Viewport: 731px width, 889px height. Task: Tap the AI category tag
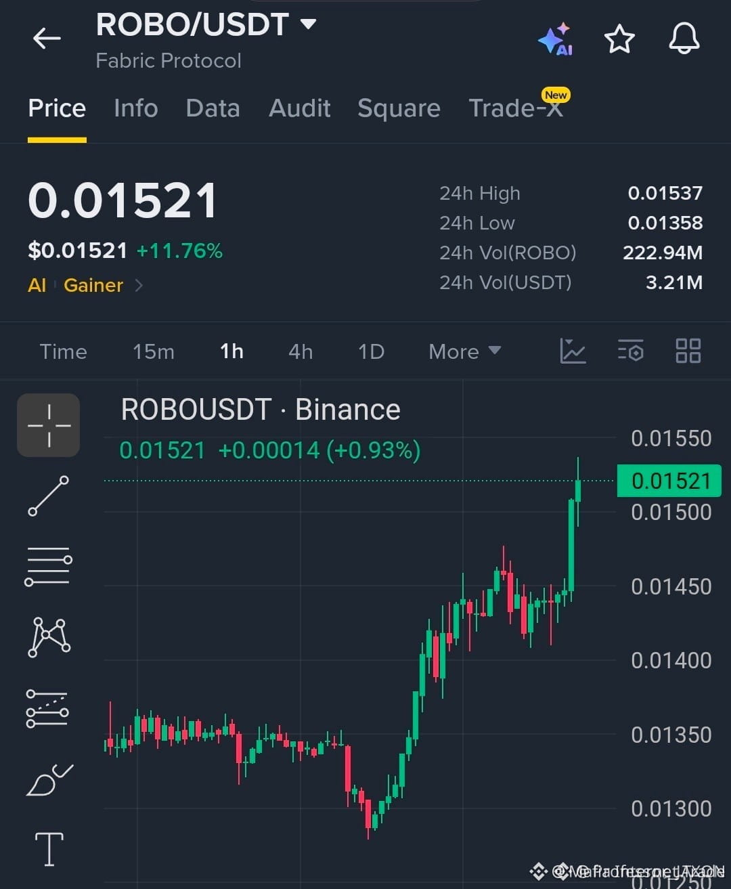37,285
